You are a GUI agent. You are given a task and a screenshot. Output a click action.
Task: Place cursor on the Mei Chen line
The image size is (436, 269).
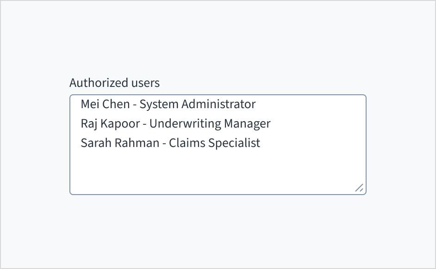168,104
